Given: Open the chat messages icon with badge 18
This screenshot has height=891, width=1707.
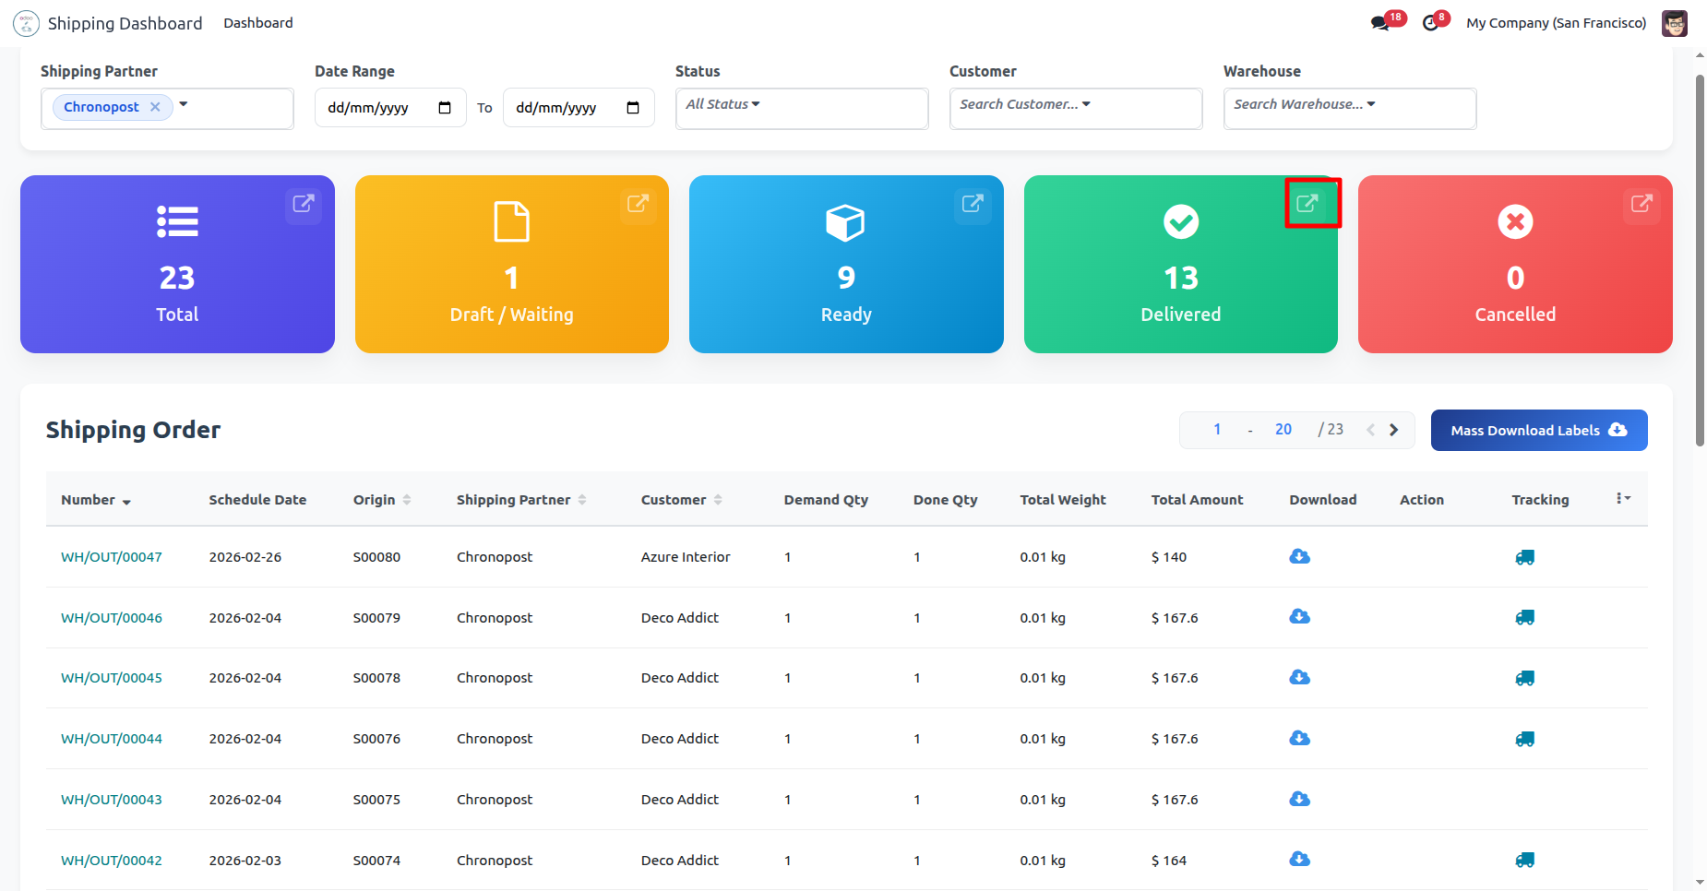Looking at the screenshot, I should pyautogui.click(x=1380, y=23).
